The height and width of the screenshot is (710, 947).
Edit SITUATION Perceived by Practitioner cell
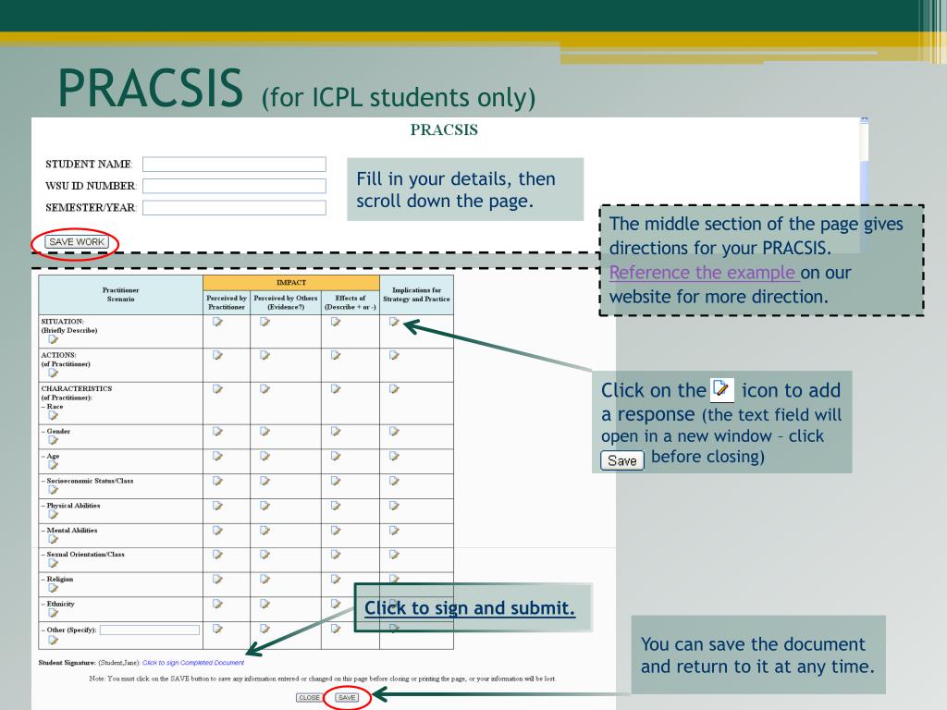[x=218, y=322]
